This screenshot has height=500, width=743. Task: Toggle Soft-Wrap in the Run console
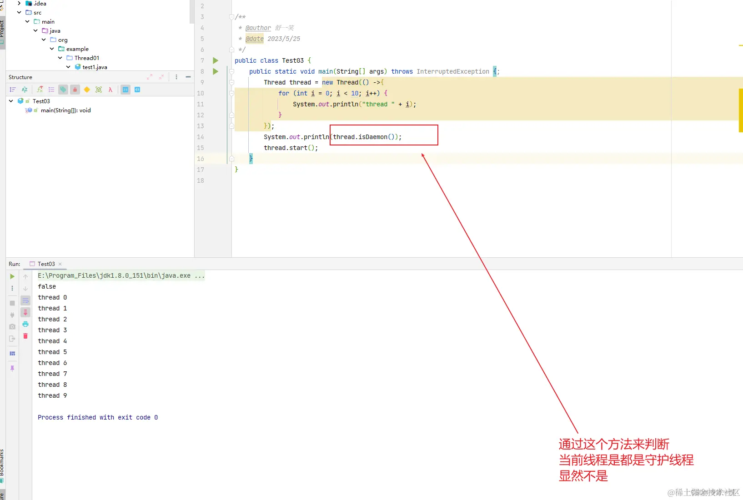[25, 300]
